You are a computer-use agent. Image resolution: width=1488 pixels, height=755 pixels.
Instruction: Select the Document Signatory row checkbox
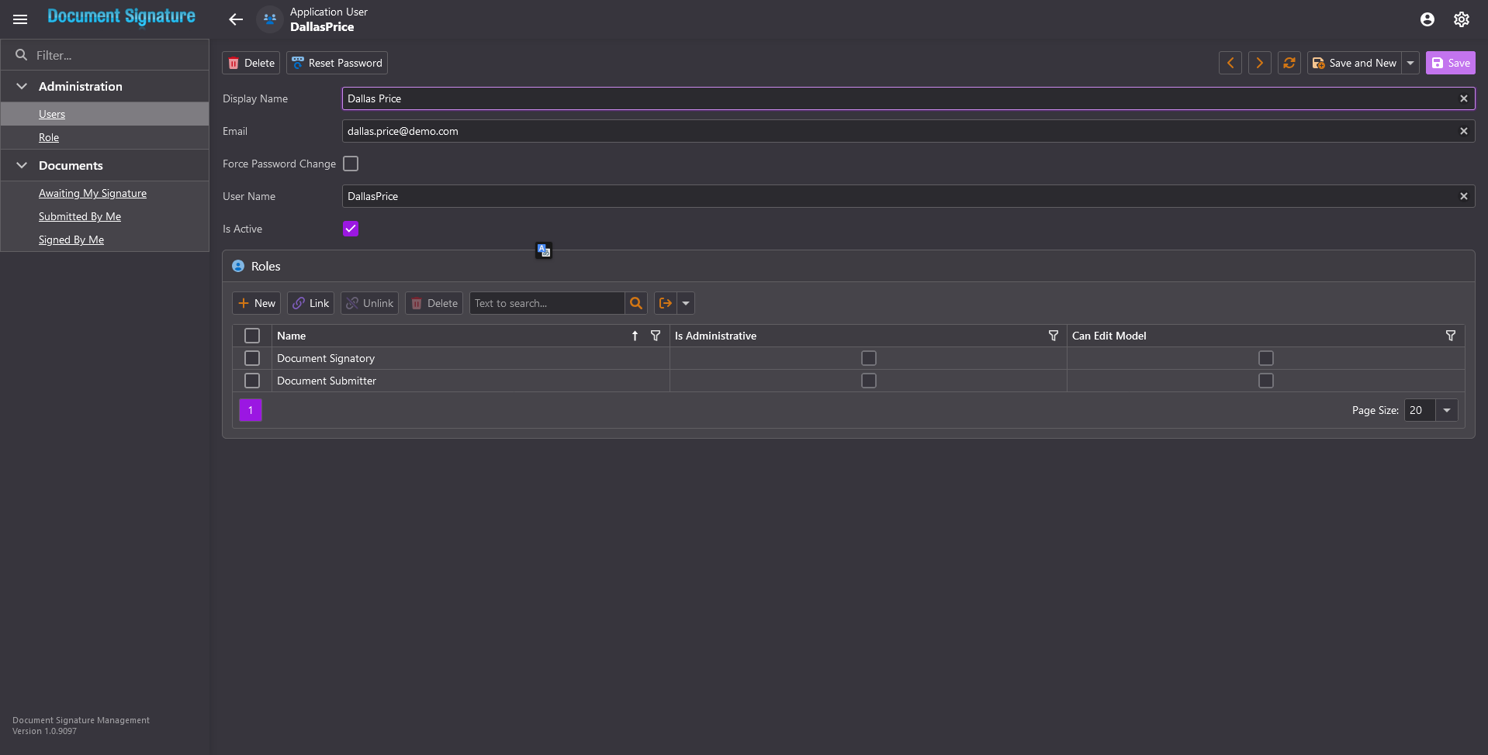(252, 358)
